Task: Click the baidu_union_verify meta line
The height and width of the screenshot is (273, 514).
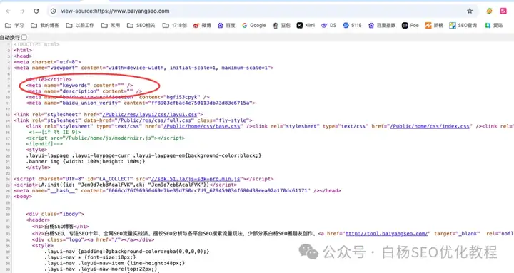Action: tap(141, 103)
